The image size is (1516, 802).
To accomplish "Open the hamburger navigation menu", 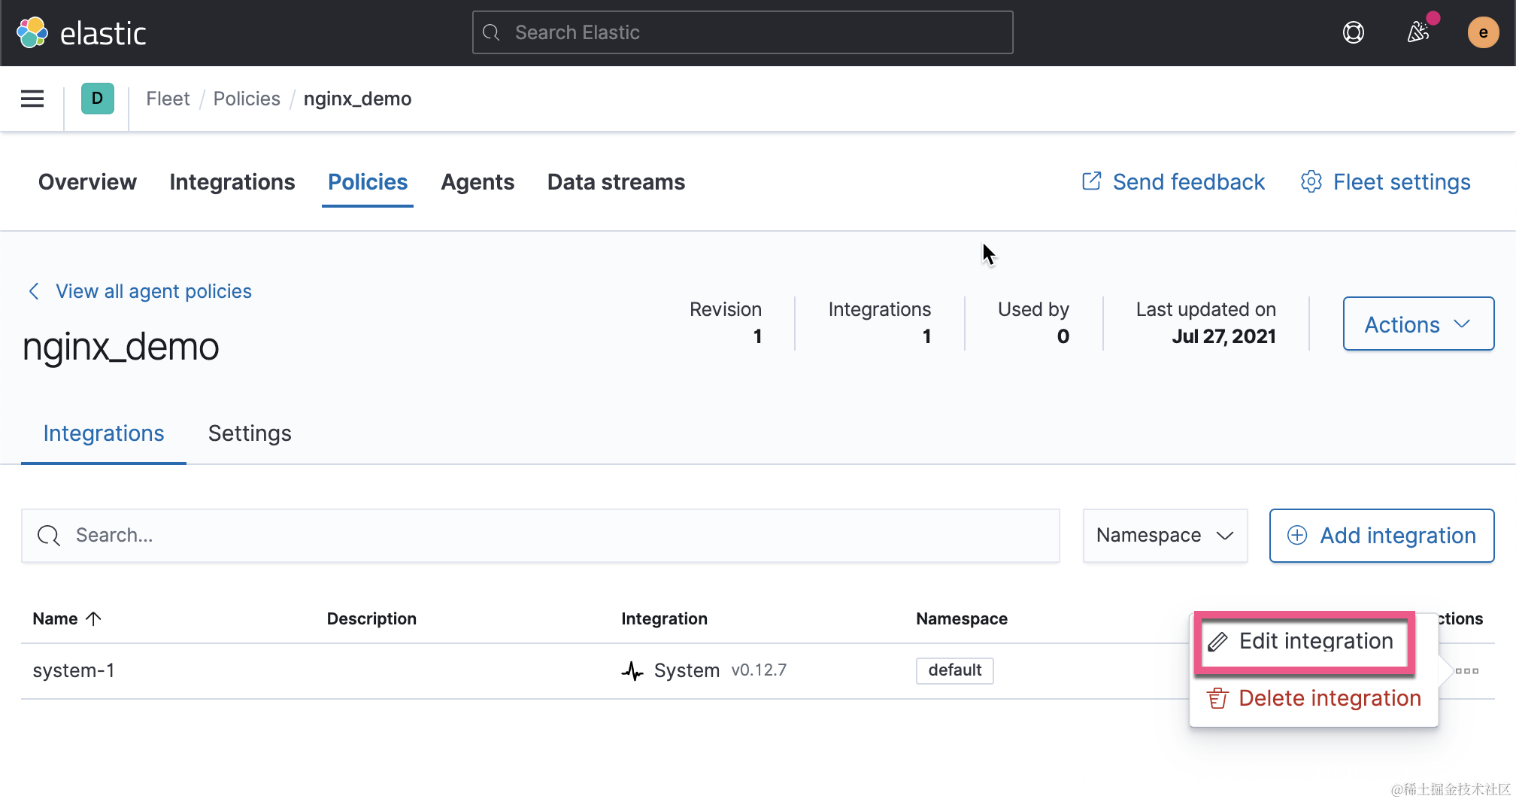I will pyautogui.click(x=32, y=99).
